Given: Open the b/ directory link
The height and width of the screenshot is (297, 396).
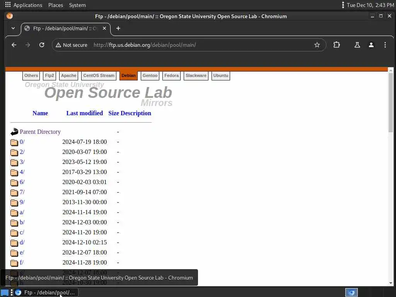Looking at the screenshot, I should 22,222.
